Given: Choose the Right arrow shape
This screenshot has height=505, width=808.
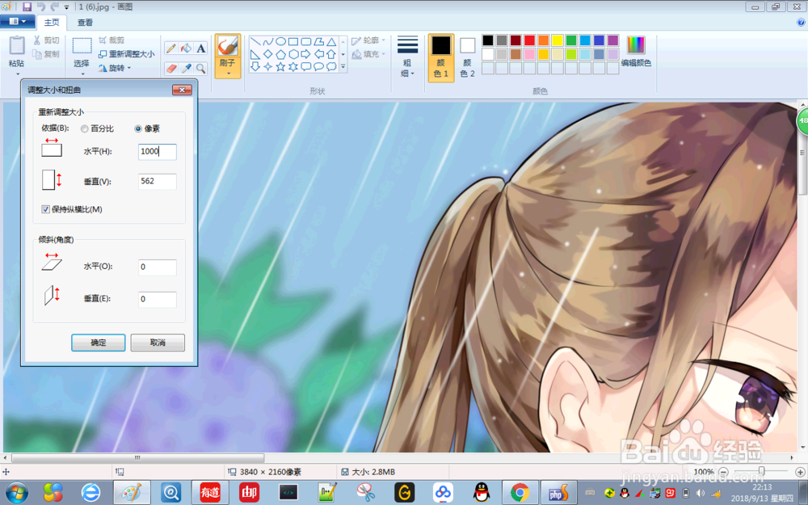Looking at the screenshot, I should pyautogui.click(x=306, y=54).
